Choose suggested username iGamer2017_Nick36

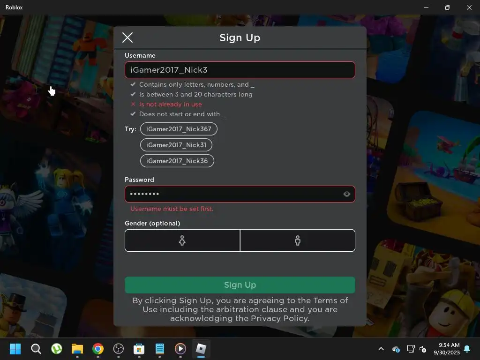click(x=177, y=161)
